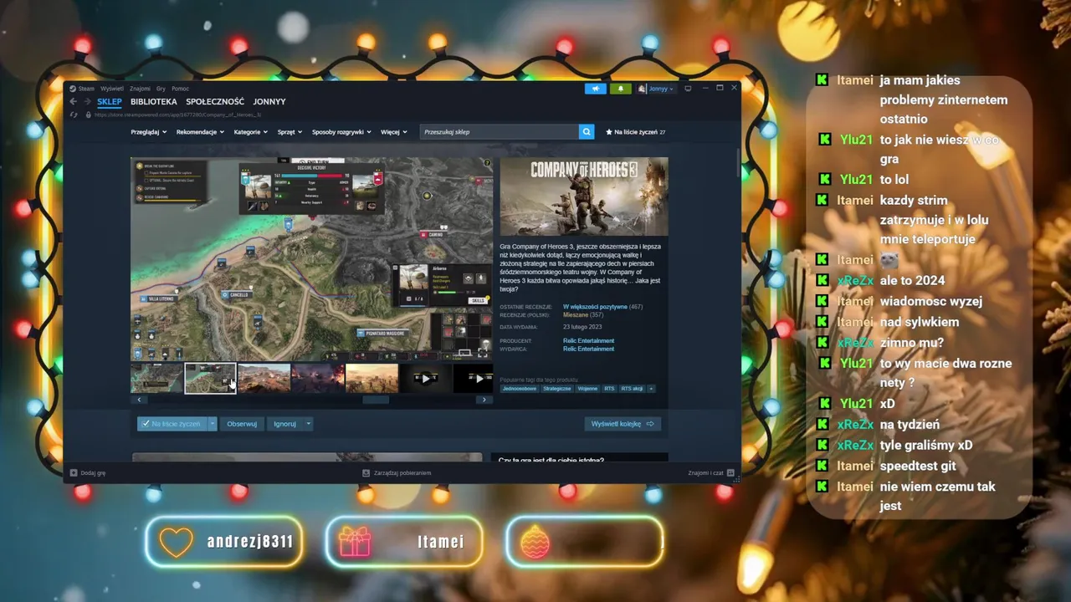
Task: Play the first trailer thumbnail with play icon
Action: click(x=425, y=378)
